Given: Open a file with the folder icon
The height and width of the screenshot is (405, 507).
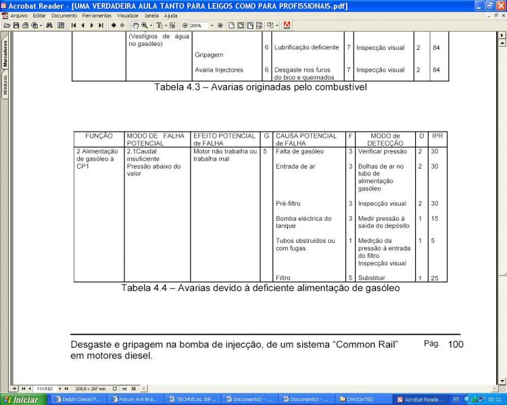Looking at the screenshot, I should click(7, 26).
